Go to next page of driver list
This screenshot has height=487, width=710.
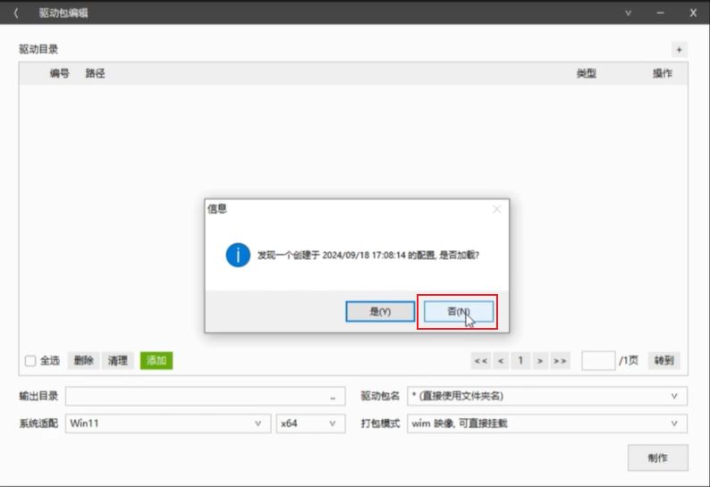click(539, 361)
